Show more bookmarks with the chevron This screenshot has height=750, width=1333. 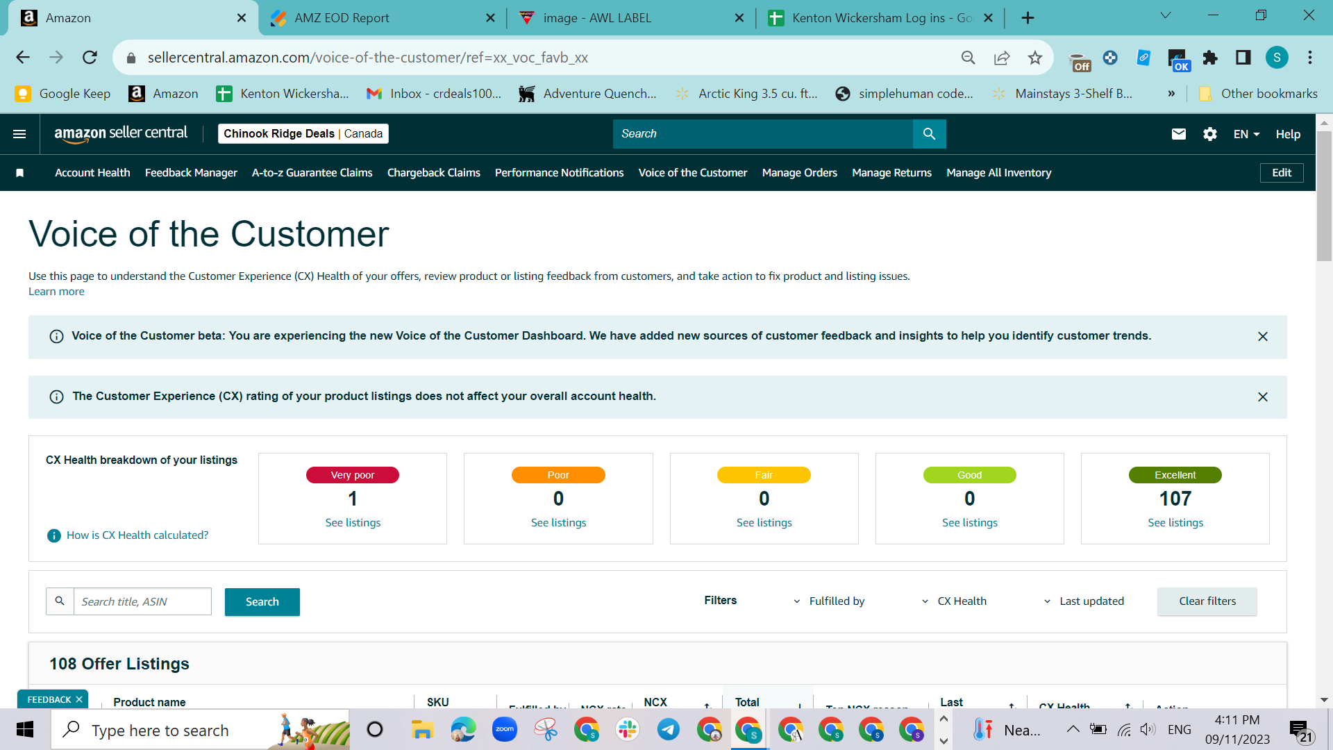coord(1171,94)
